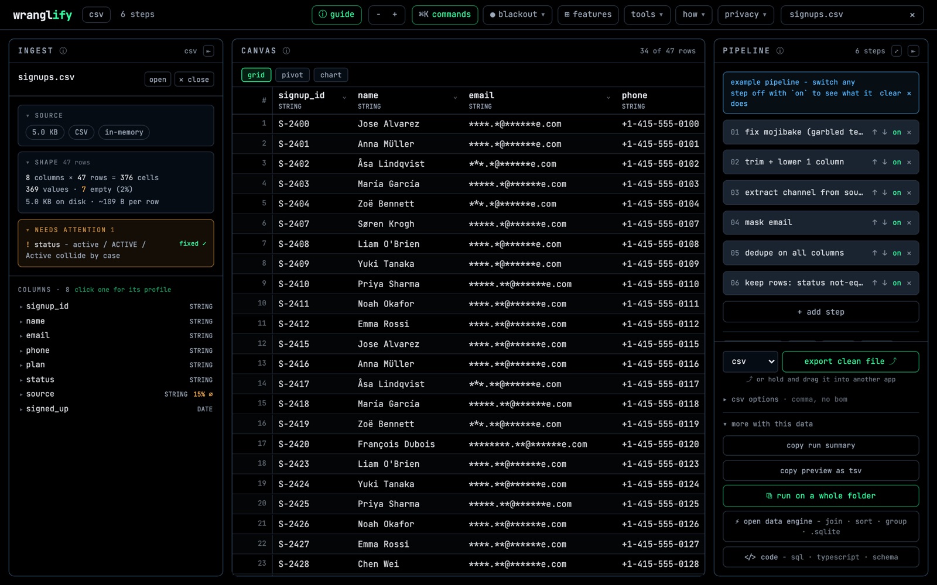
Task: Open the PIPELINE info icon
Action: tap(780, 51)
